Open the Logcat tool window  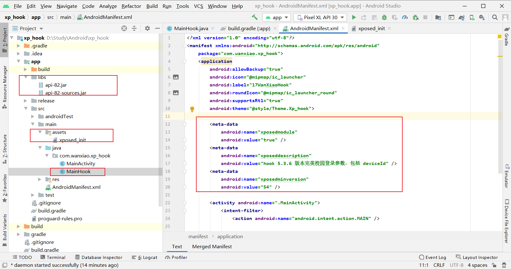145,257
